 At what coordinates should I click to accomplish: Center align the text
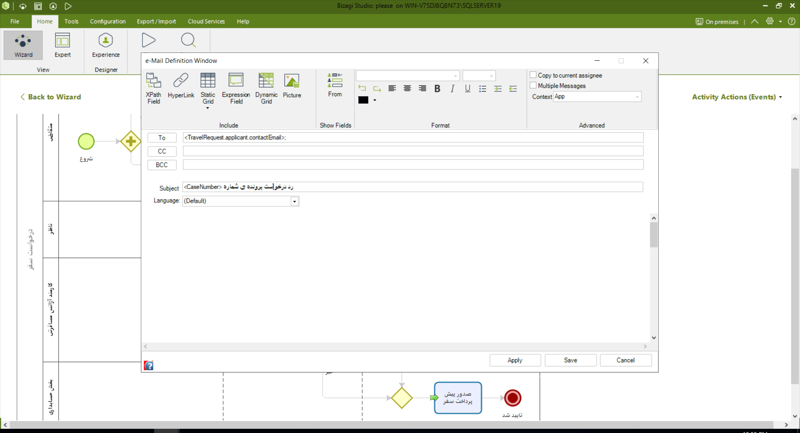(x=407, y=88)
